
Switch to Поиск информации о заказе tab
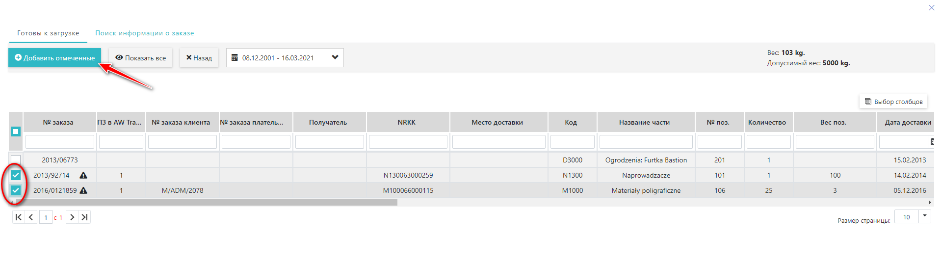click(x=144, y=33)
